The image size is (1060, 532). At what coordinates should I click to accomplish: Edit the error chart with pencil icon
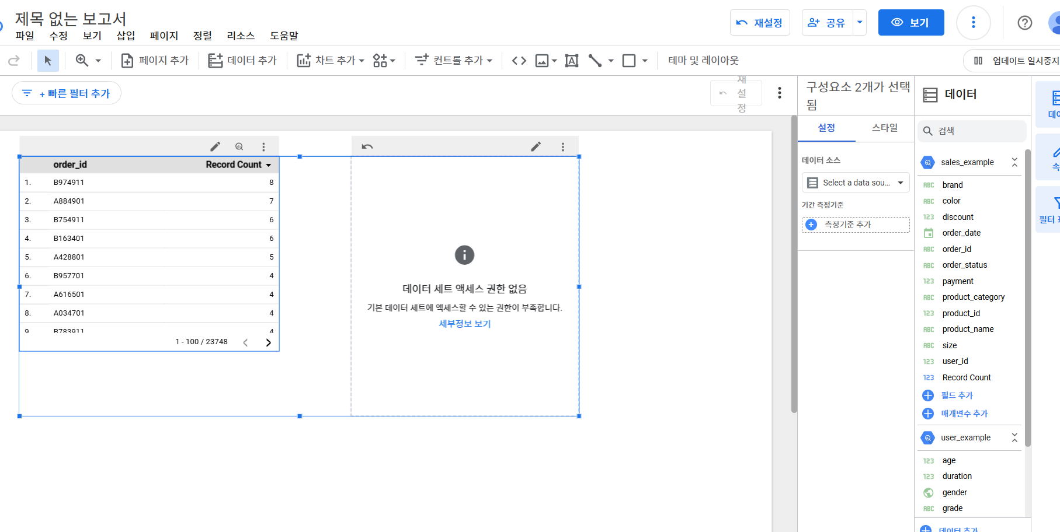[536, 147]
